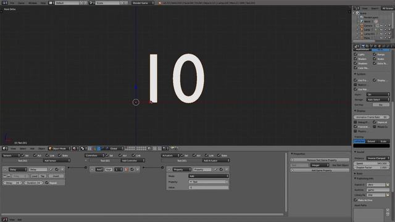Viewport: 395px width, 222px height.
Task: Open the outliner editor type icon
Action: tap(356, 8)
